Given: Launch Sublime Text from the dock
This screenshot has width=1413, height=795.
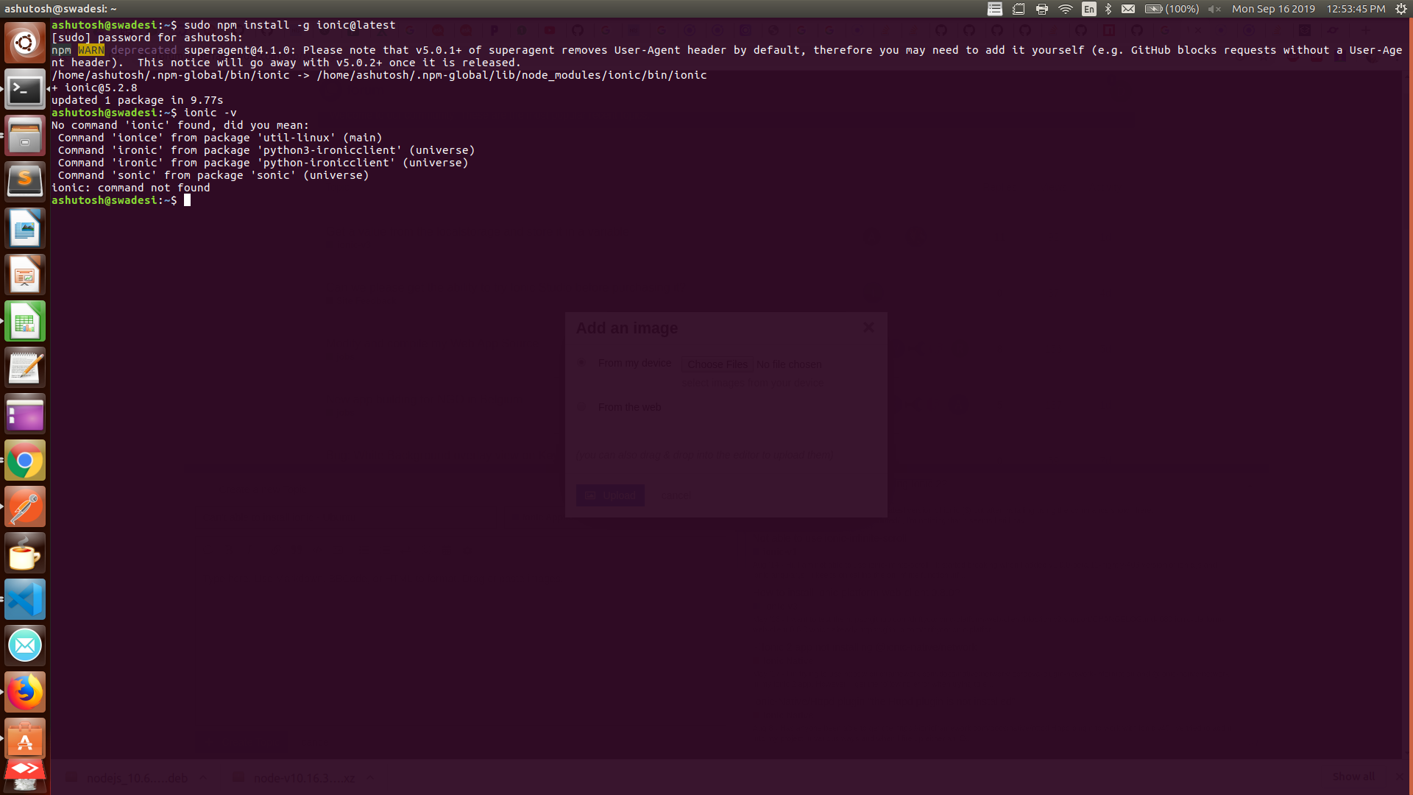Looking at the screenshot, I should point(25,181).
